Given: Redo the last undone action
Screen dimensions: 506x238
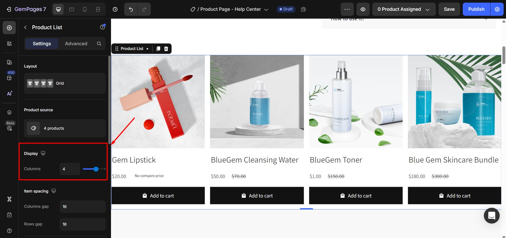Looking at the screenshot, I should [x=144, y=9].
